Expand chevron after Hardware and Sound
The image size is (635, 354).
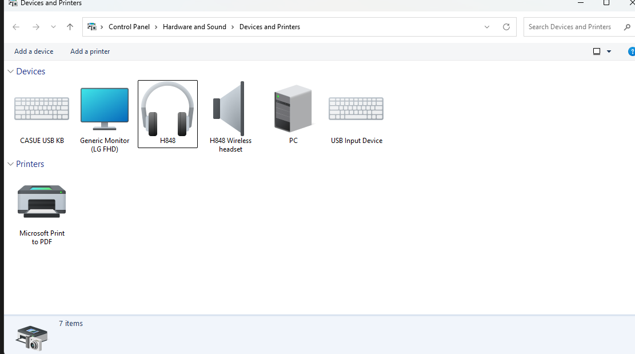click(x=233, y=27)
